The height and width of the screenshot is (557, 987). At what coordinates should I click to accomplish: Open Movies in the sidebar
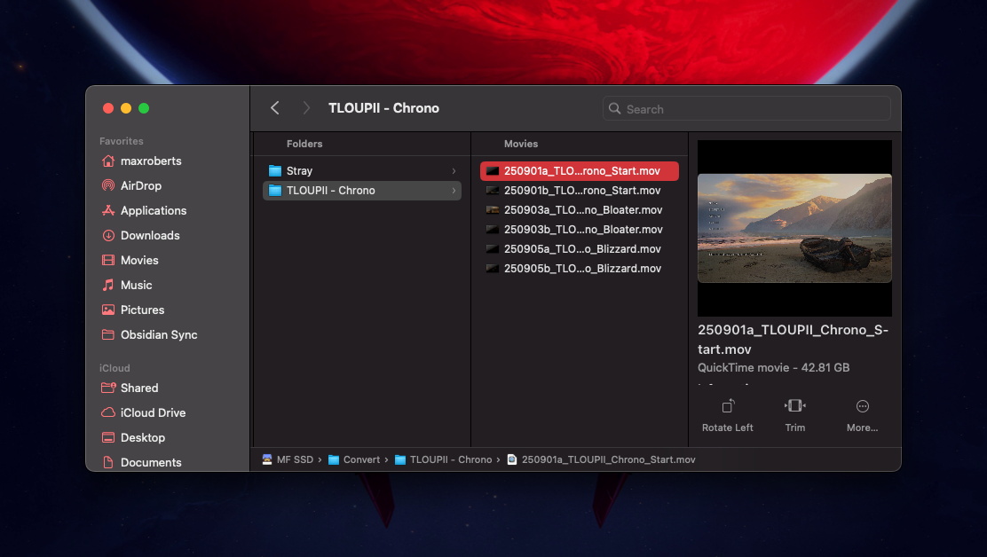pyautogui.click(x=139, y=260)
